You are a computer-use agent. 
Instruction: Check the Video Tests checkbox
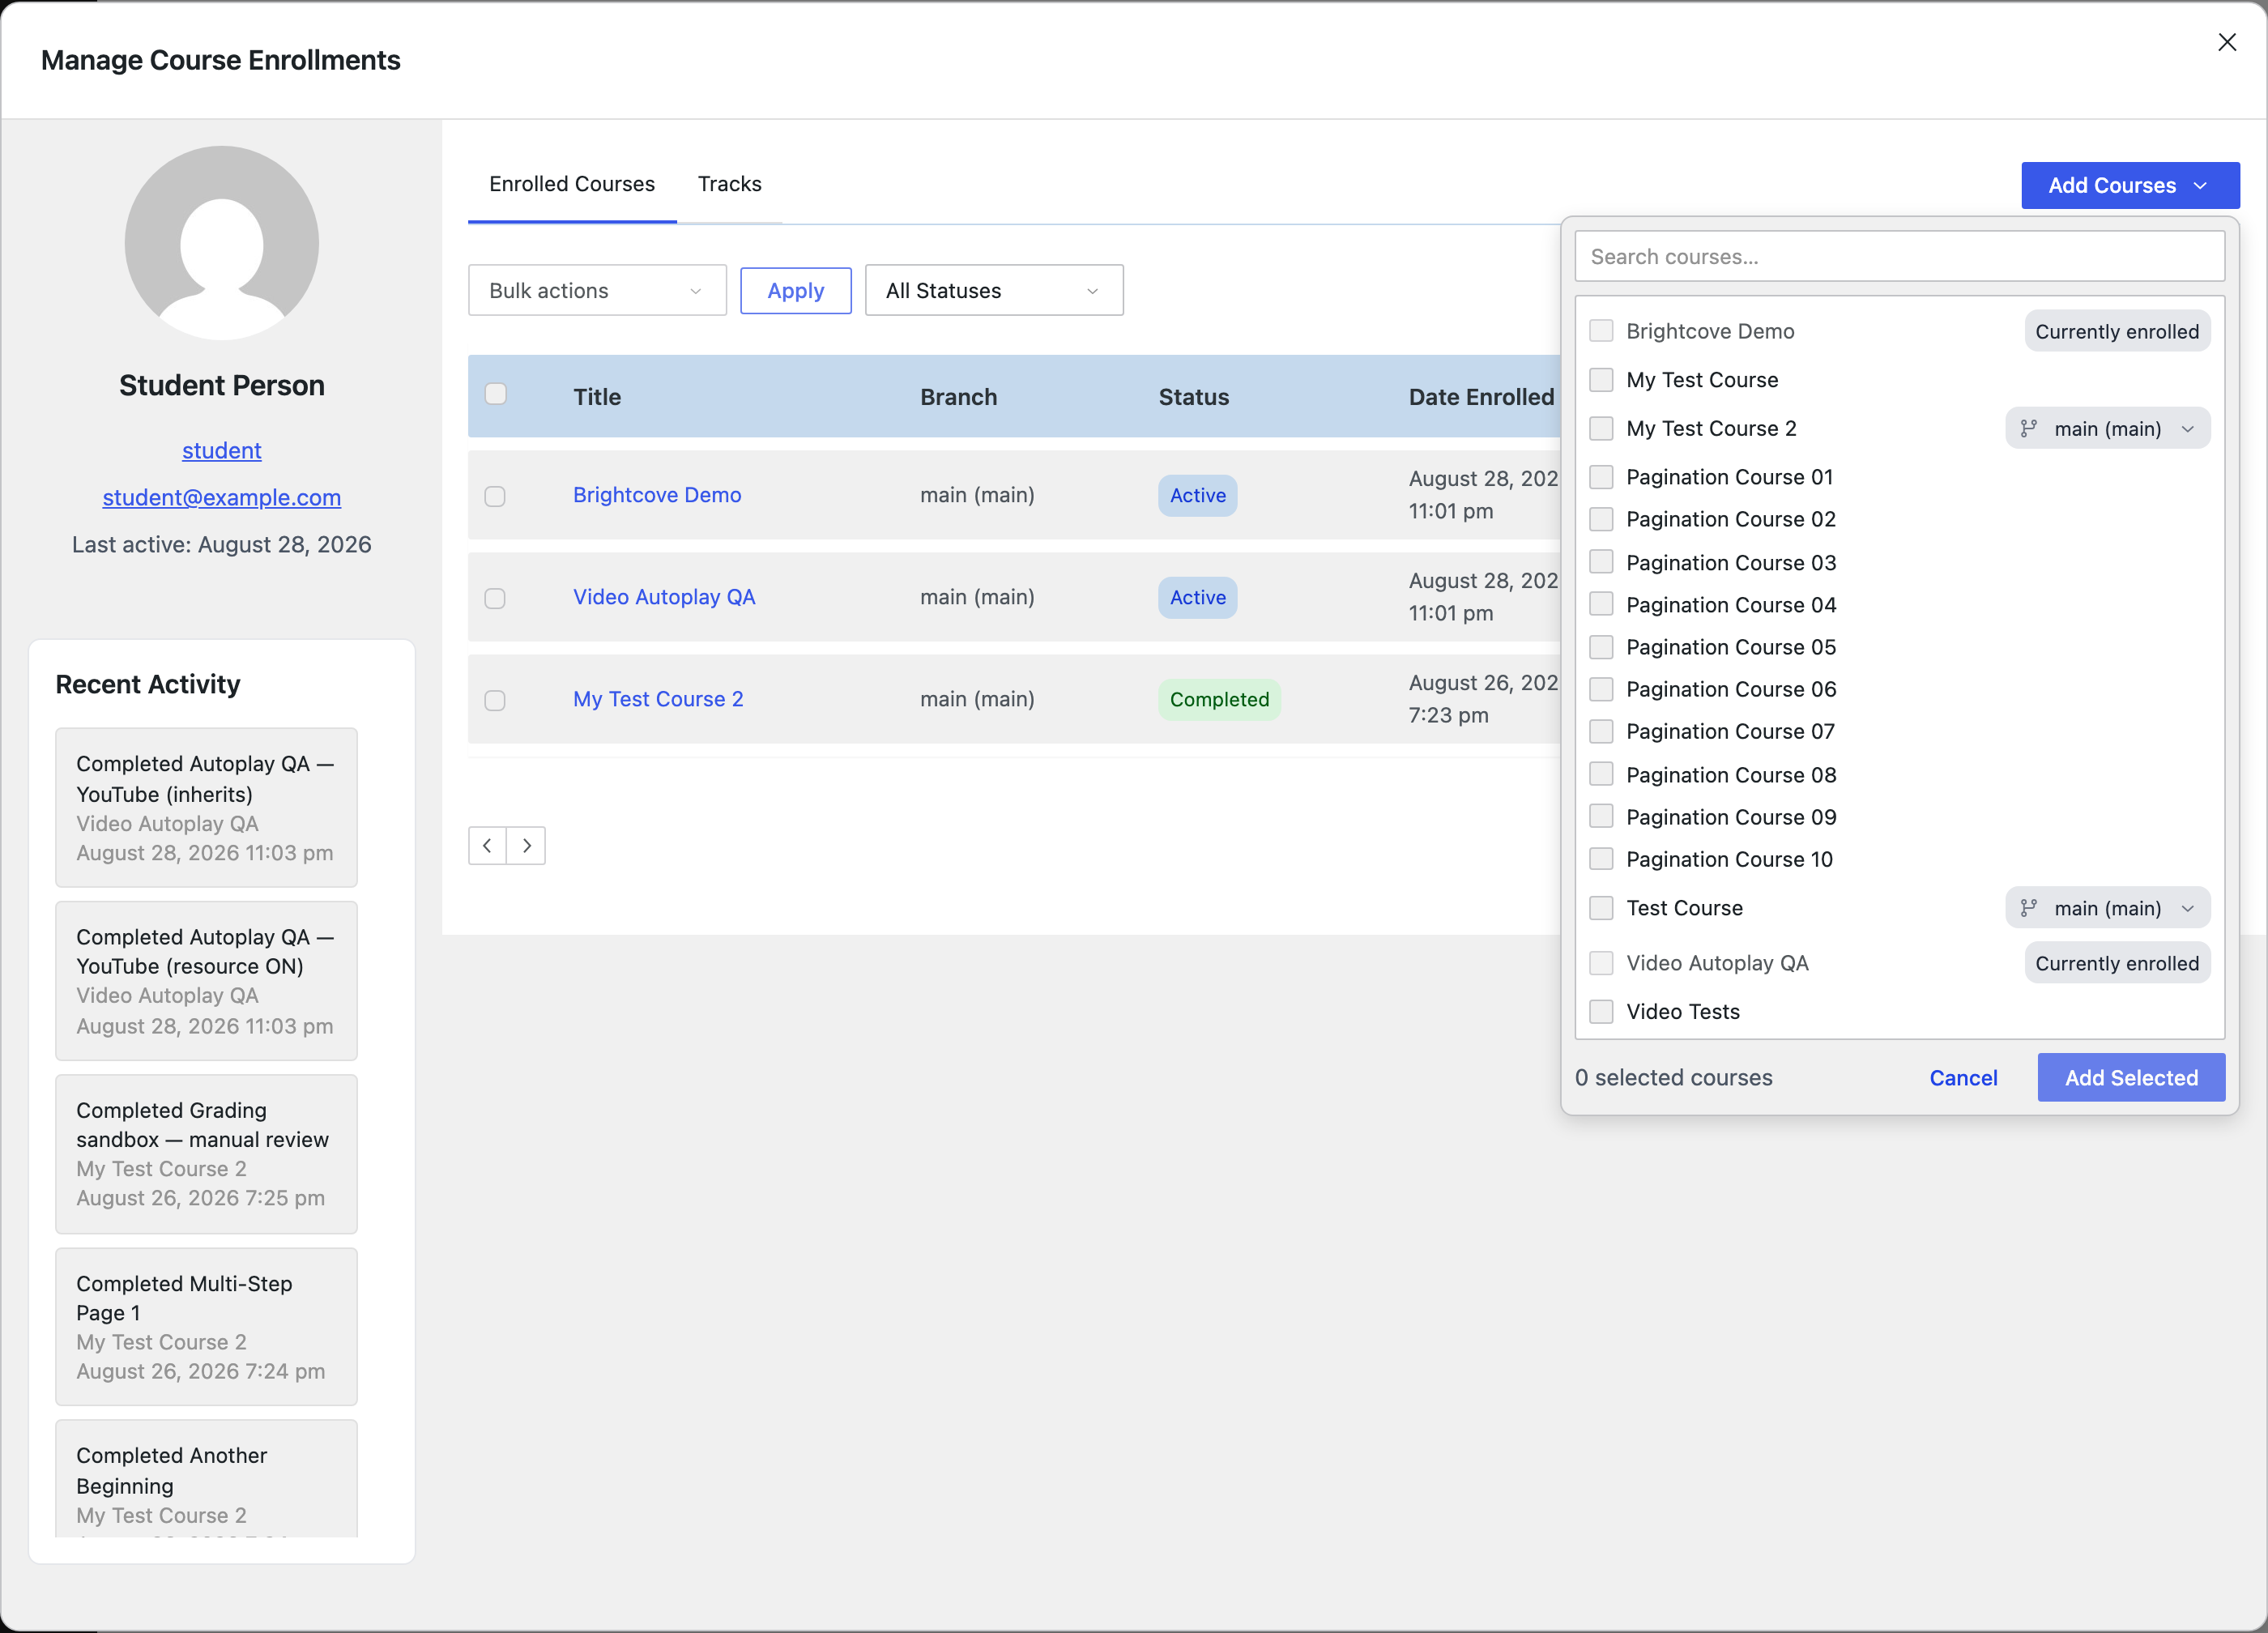tap(1601, 1011)
